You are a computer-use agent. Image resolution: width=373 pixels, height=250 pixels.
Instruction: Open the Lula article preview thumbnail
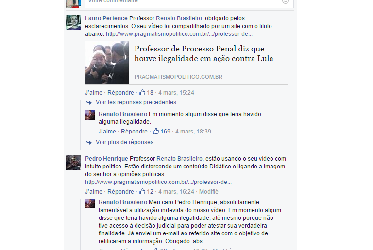(x=107, y=63)
